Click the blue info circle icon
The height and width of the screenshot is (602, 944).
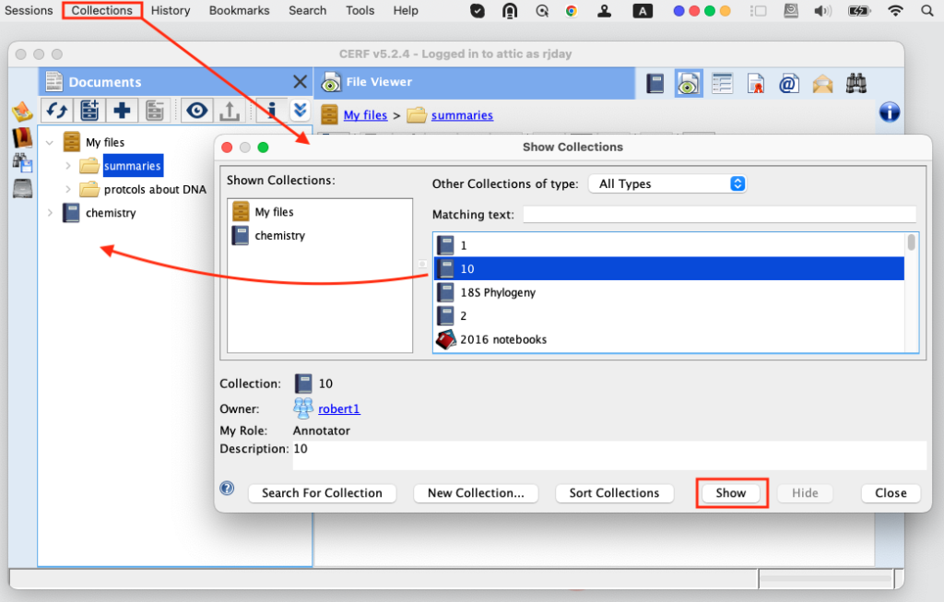890,112
